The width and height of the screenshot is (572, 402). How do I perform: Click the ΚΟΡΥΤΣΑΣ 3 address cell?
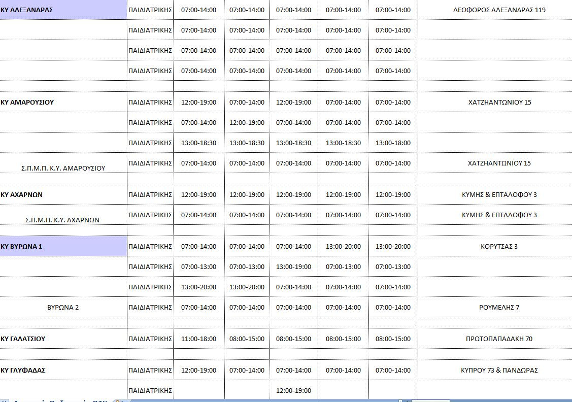point(499,247)
